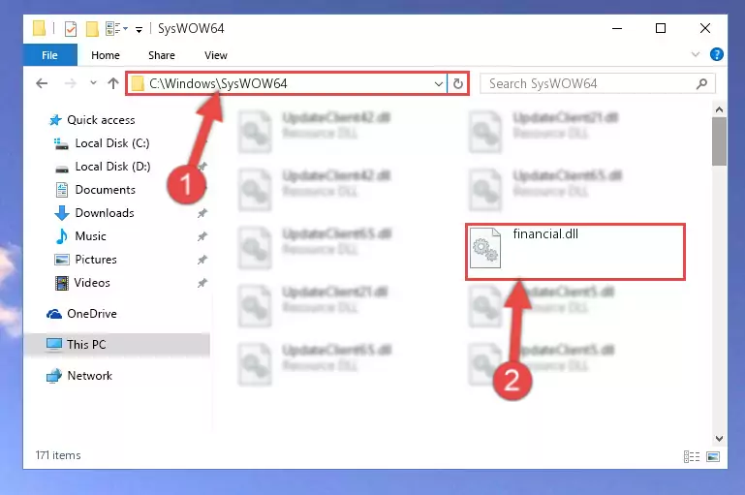The image size is (745, 495).
Task: Click the Videos pin icon
Action: (x=202, y=283)
